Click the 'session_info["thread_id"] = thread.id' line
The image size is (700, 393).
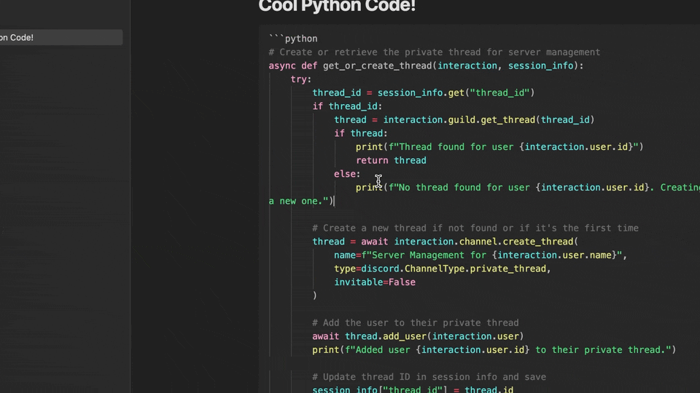pos(413,389)
